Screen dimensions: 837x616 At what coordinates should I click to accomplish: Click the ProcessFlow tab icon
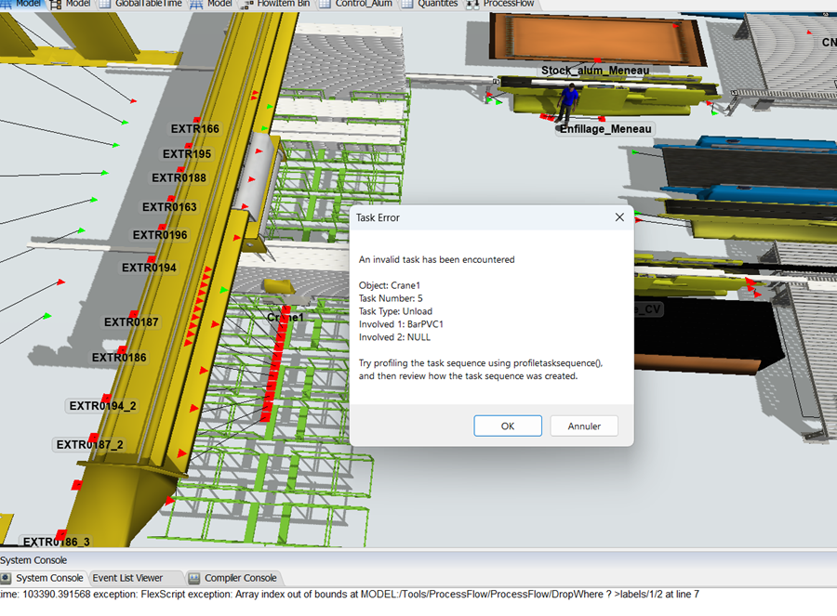pos(472,4)
